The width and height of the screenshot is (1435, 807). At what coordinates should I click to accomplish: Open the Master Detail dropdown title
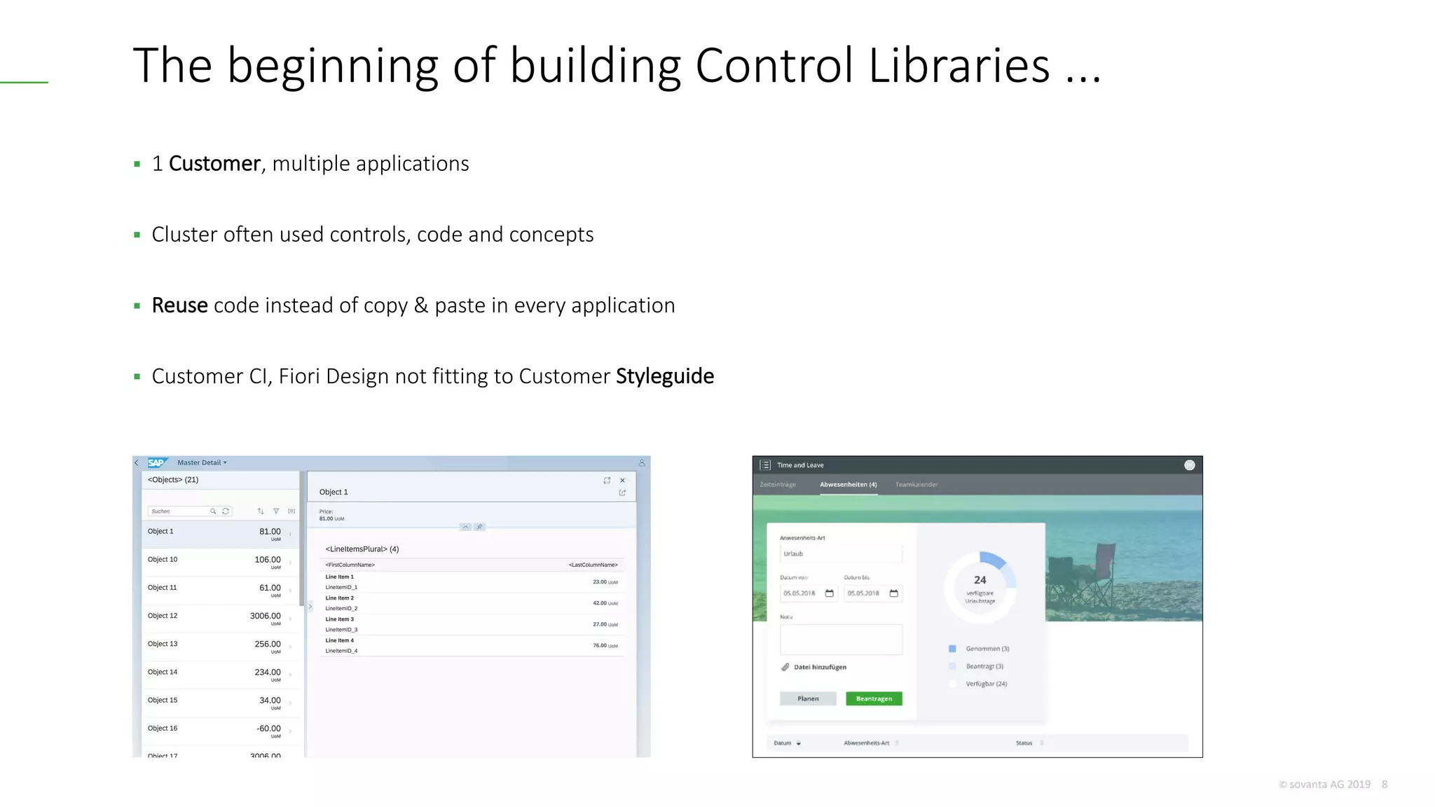click(202, 462)
